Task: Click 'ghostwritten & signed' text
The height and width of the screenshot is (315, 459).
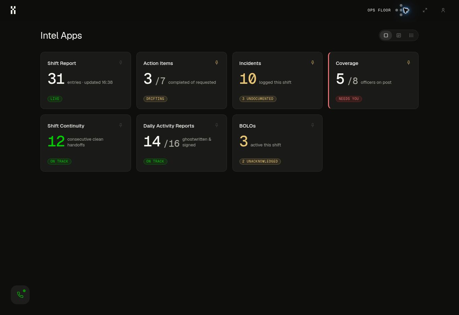Action: pos(197,142)
